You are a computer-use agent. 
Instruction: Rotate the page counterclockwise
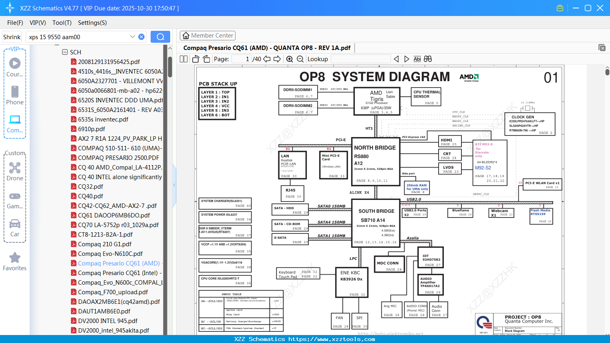(196, 59)
